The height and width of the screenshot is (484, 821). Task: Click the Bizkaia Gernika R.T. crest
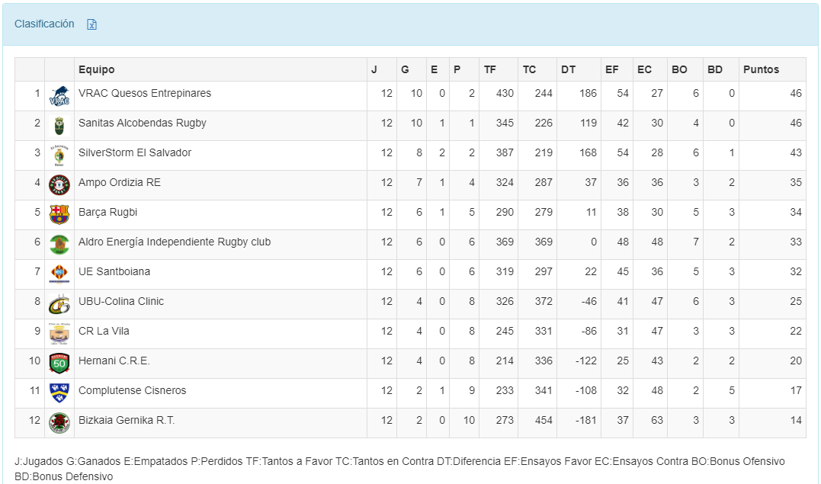pyautogui.click(x=59, y=423)
